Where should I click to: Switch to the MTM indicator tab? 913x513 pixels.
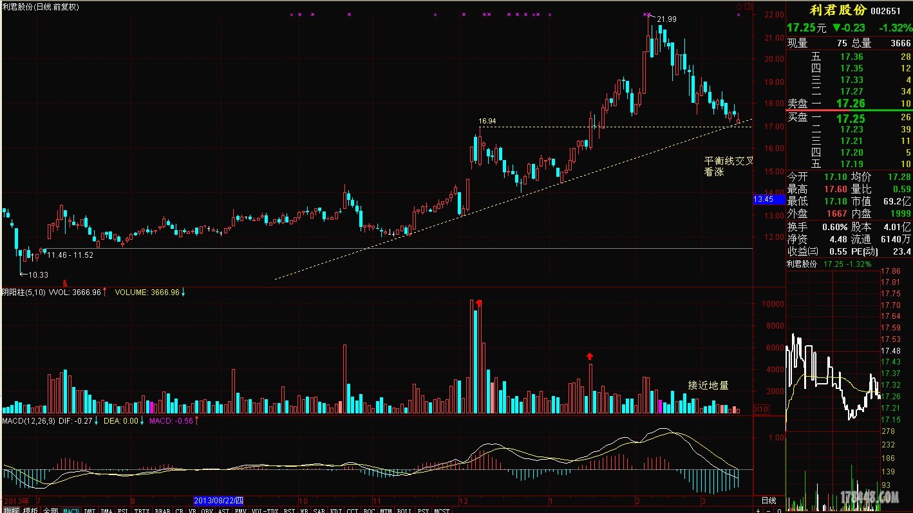pos(386,510)
